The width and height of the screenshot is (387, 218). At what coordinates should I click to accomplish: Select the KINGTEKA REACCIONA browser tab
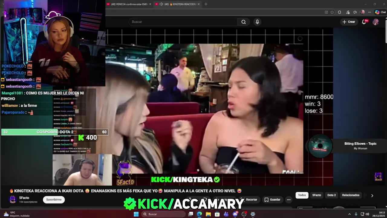(177, 4)
